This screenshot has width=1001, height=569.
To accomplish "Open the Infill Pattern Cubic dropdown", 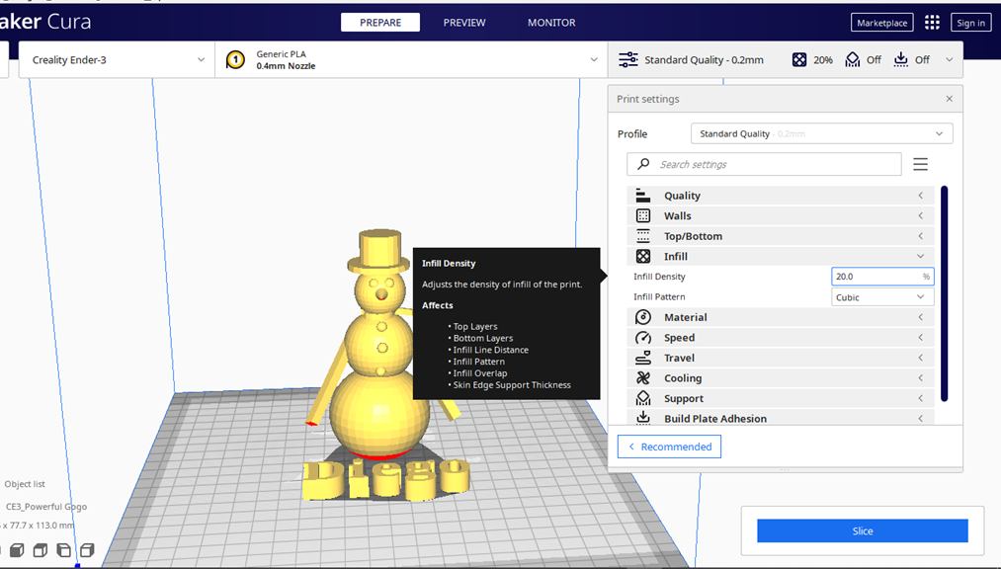I will (882, 297).
